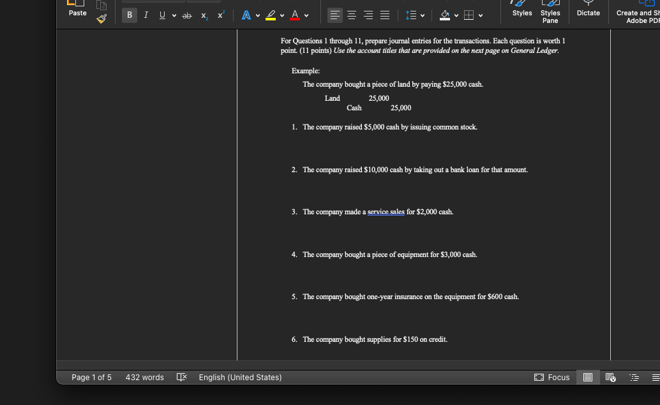Toggle Bold formatting
Screen dimensions: 660x405
[x=129, y=15]
